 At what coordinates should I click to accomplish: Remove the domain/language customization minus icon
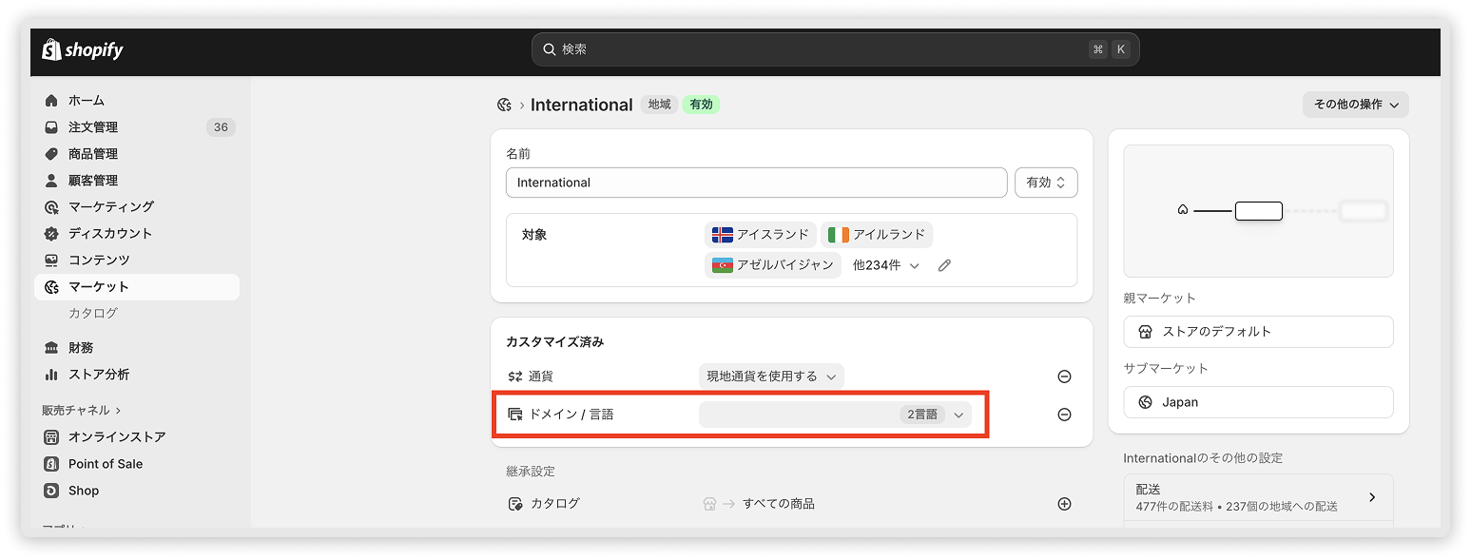pos(1064,415)
